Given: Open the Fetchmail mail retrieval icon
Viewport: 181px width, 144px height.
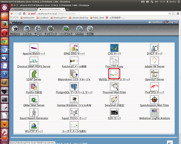Looking at the screenshot, I should tap(74, 60).
